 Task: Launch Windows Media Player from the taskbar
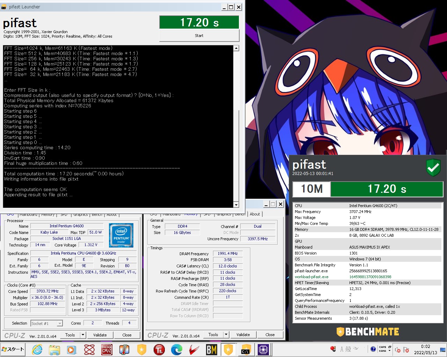pyautogui.click(x=72, y=349)
